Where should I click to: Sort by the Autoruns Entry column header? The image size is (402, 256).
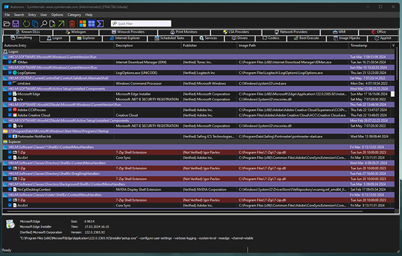[x=58, y=46]
